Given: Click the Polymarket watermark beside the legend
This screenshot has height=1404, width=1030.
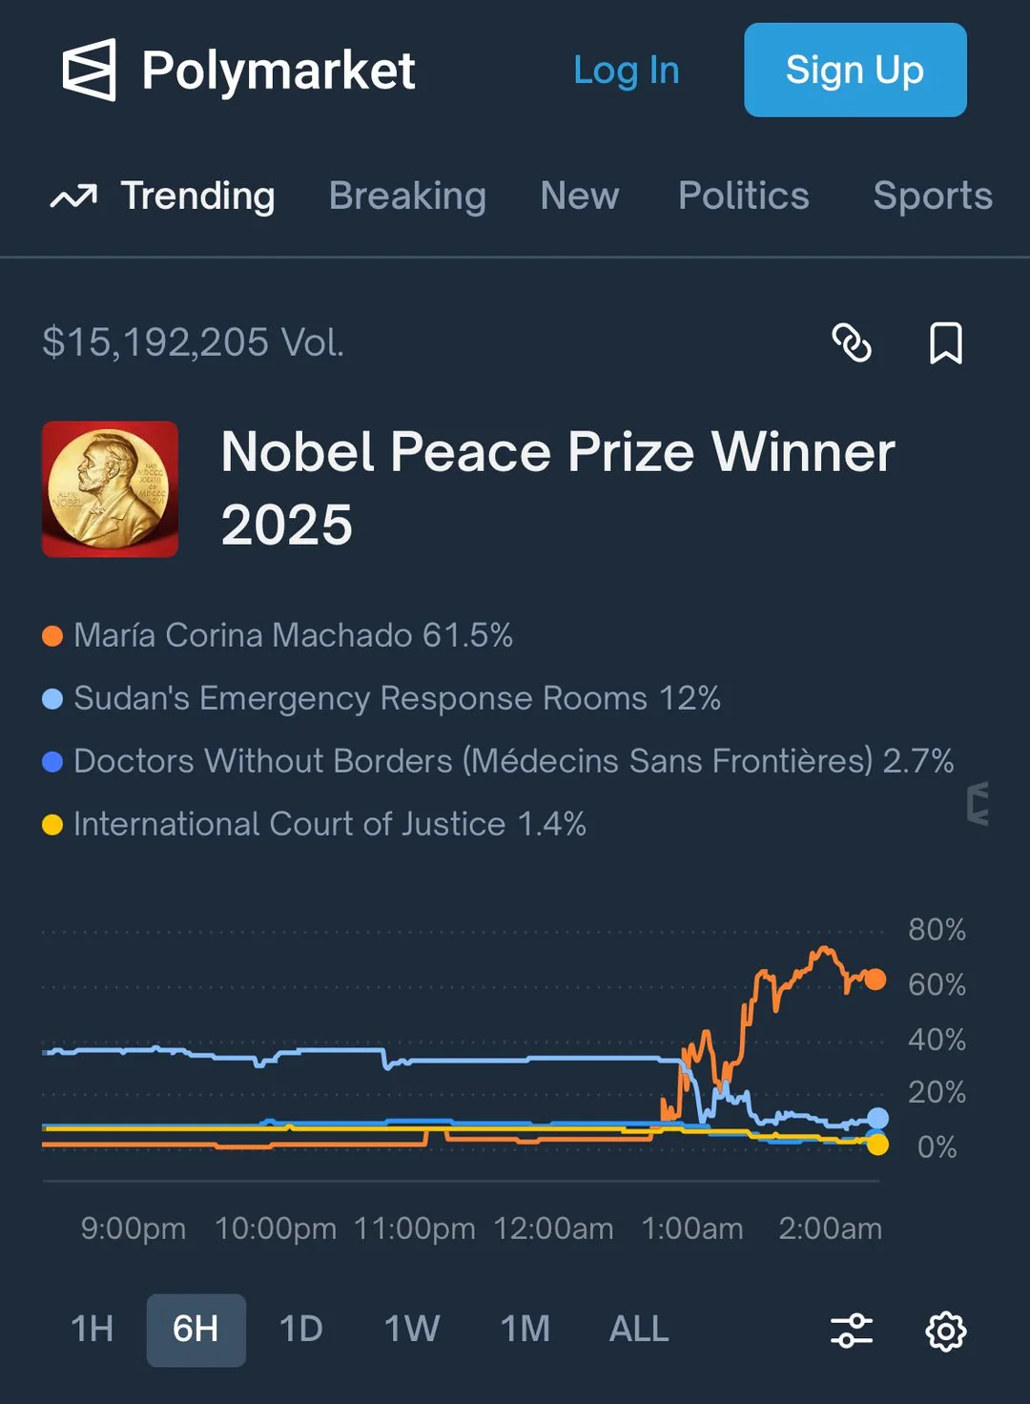Looking at the screenshot, I should coord(978,803).
